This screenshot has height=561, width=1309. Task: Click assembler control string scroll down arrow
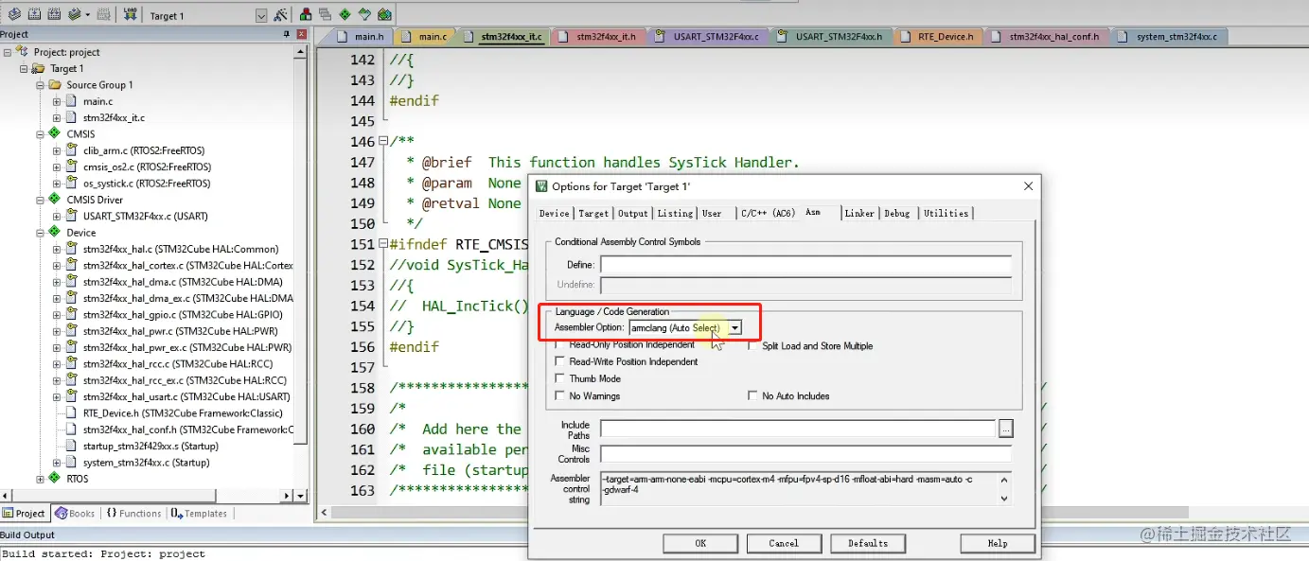[1005, 498]
